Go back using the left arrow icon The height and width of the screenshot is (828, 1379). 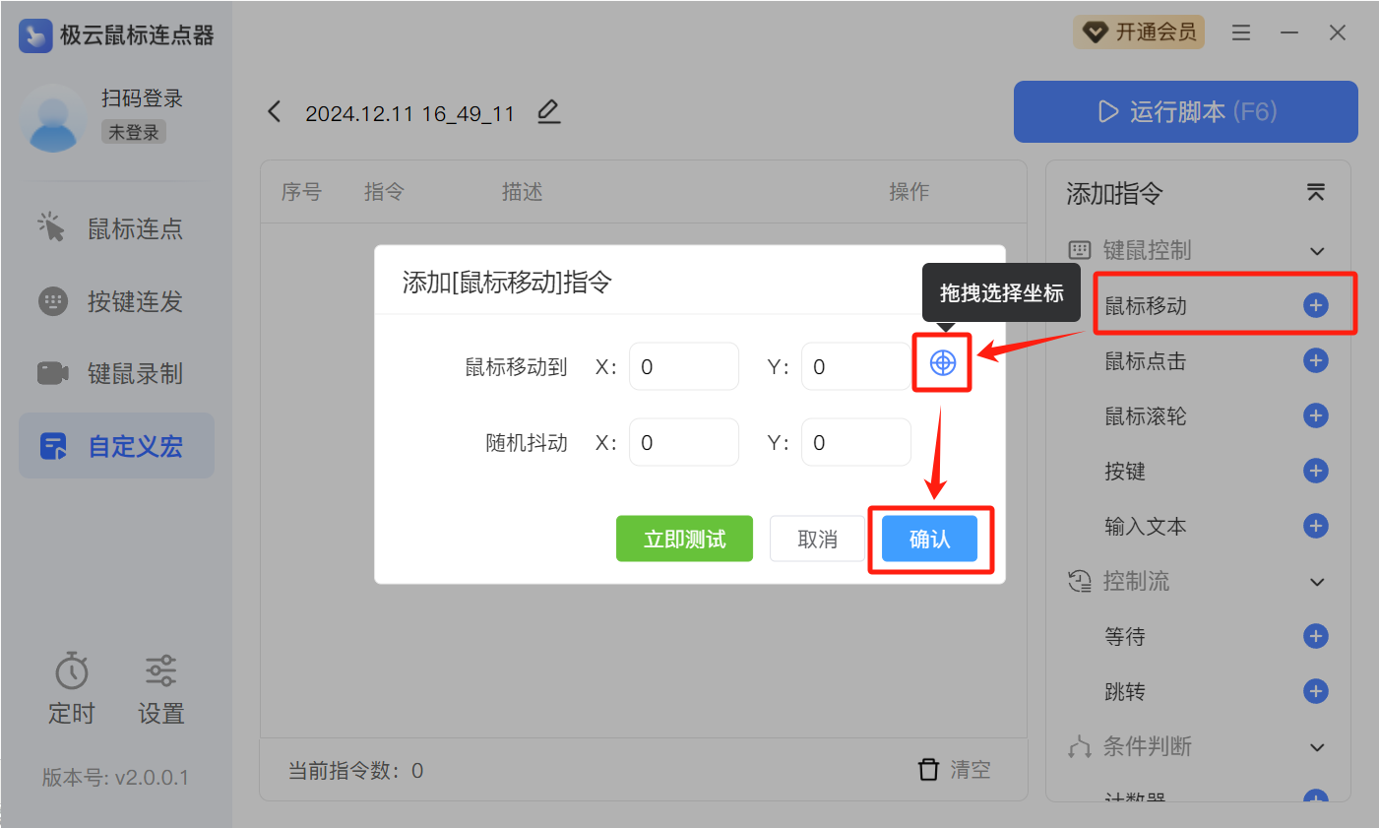coord(275,112)
